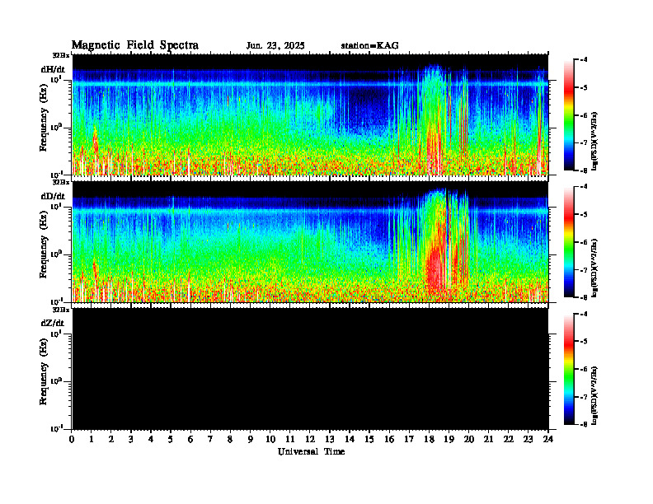Click the hour 9 tick label
653x504 pixels.
coord(251,439)
